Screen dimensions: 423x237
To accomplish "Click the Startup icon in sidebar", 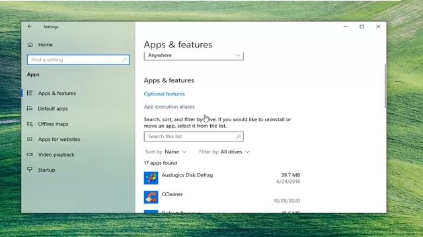I will coord(30,170).
